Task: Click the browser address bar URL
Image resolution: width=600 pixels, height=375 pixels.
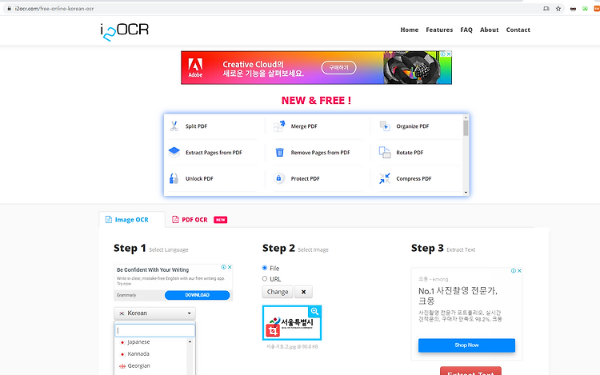Action: (x=54, y=9)
